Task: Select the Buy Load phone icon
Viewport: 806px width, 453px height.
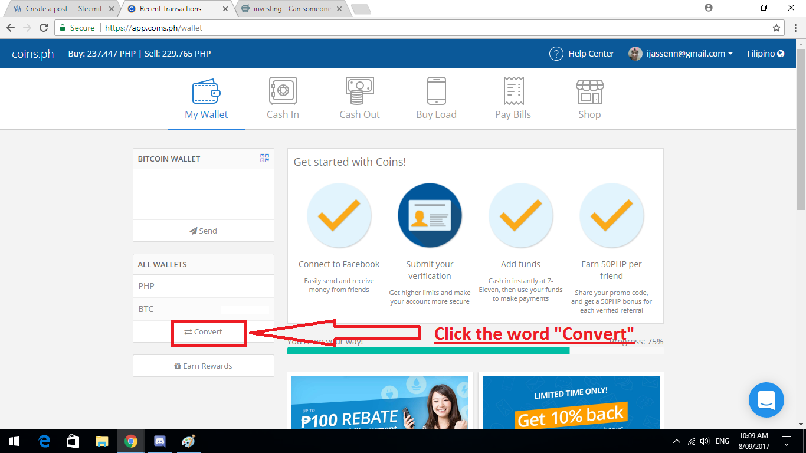Action: pos(436,91)
